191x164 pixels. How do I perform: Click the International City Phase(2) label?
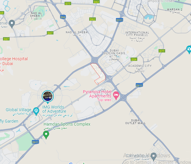[137, 34]
